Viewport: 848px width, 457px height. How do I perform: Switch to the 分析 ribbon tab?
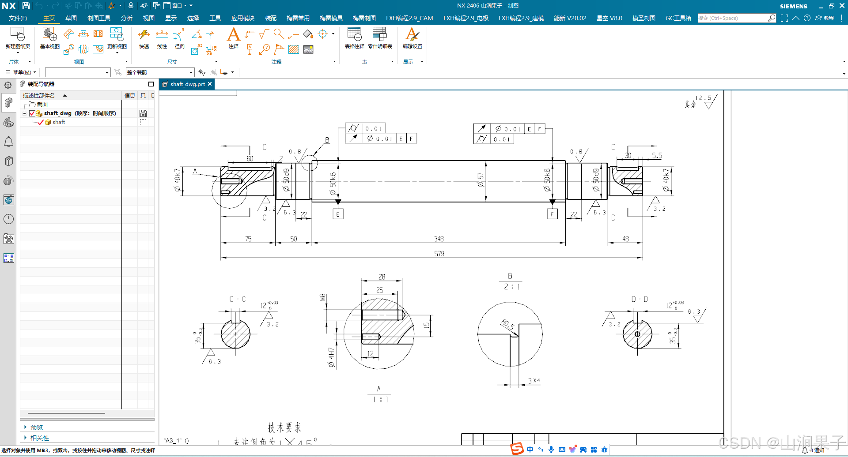(x=127, y=18)
